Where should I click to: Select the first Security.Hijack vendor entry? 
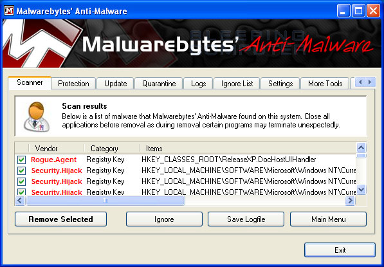click(57, 170)
